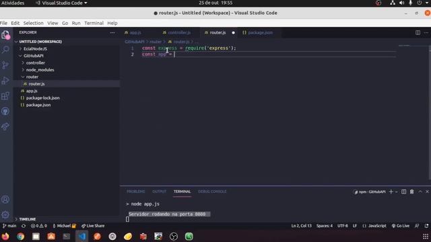431x242 pixels.
Task: Open the Extensions view
Action: click(x=5, y=95)
